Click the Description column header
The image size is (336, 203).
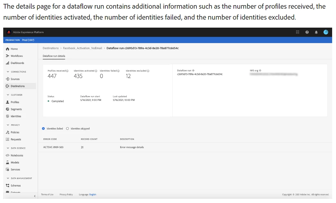pos(127,139)
